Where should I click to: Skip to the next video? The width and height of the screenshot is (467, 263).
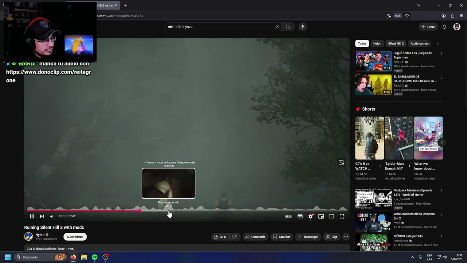42,216
